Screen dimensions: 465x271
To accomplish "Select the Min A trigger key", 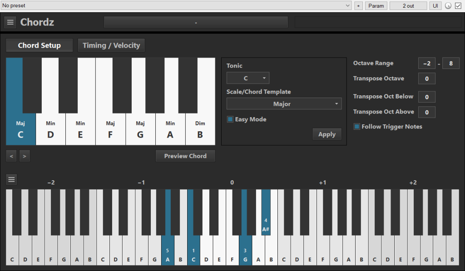I will 170,129.
